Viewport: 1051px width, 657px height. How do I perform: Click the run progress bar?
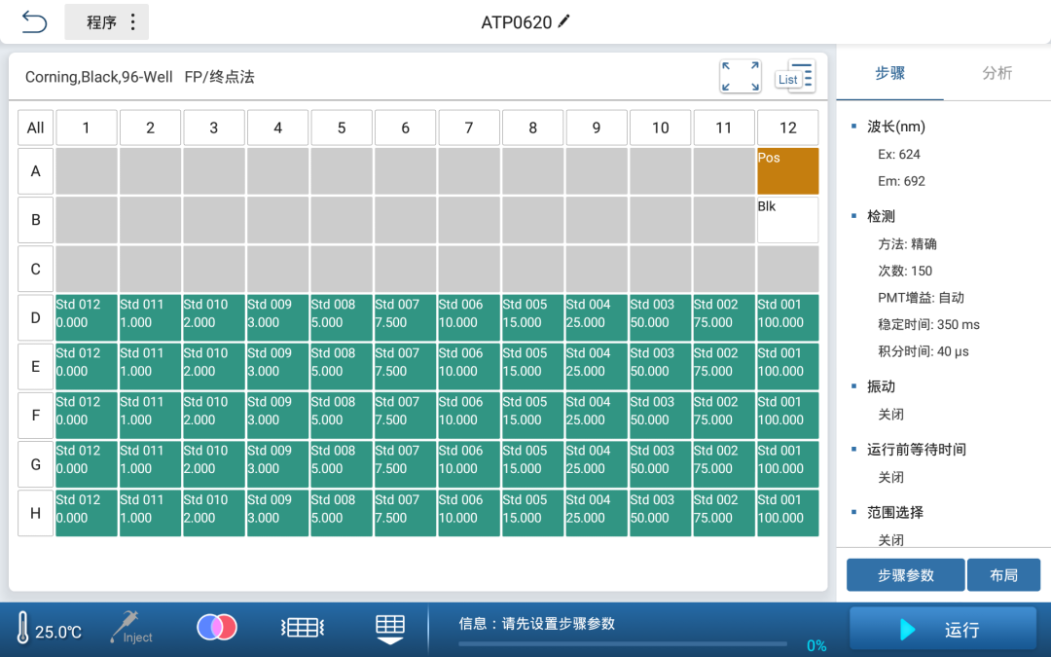coord(622,644)
